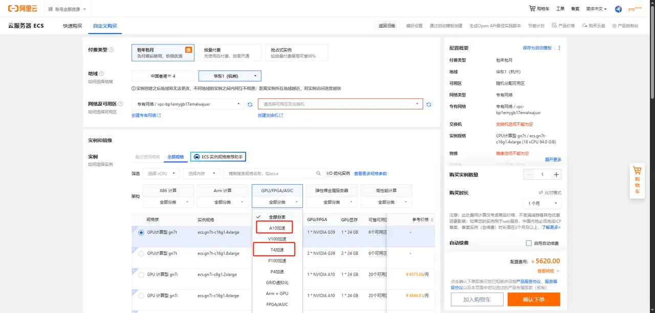Image resolution: width=655 pixels, height=313 pixels.
Task: Open the 购买云盘 buy cloud disk link
Action: pyautogui.click(x=594, y=26)
